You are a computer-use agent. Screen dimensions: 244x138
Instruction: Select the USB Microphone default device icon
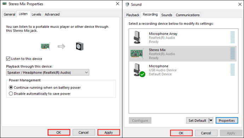click(139, 70)
